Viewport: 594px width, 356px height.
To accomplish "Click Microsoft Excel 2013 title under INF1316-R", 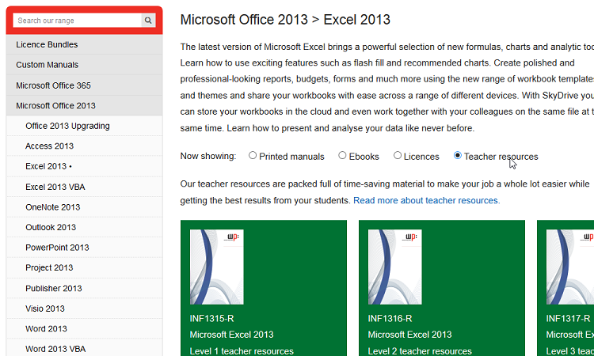I will (410, 335).
